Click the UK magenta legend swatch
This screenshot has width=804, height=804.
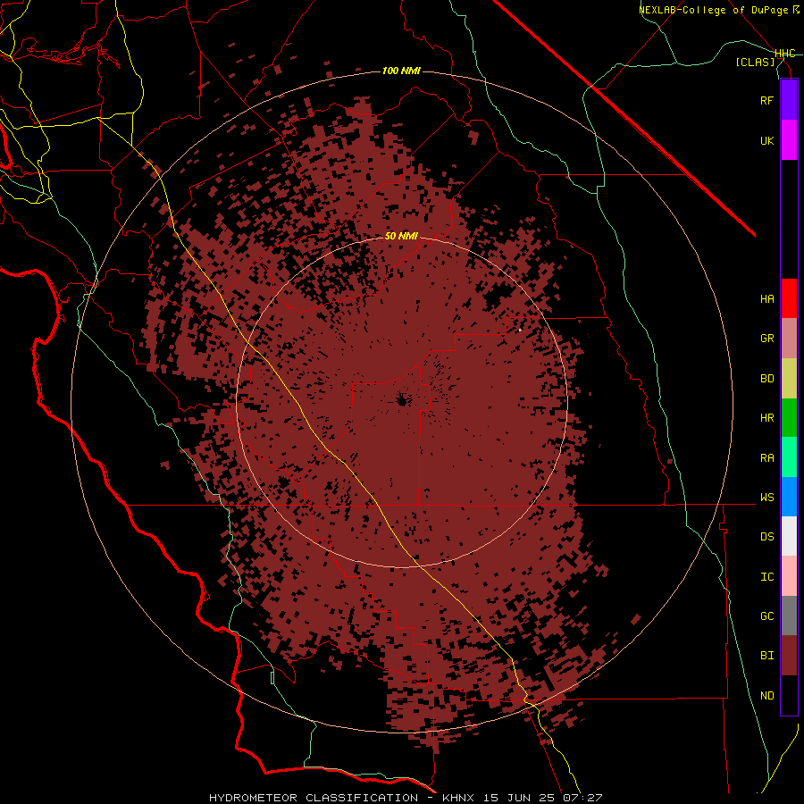click(789, 140)
